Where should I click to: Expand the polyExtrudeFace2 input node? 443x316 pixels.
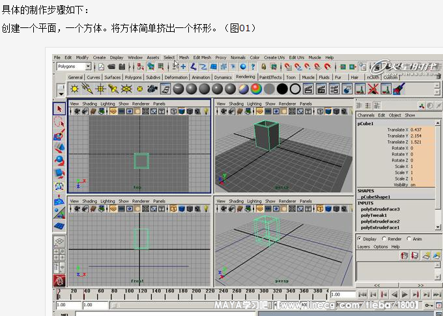click(x=380, y=222)
